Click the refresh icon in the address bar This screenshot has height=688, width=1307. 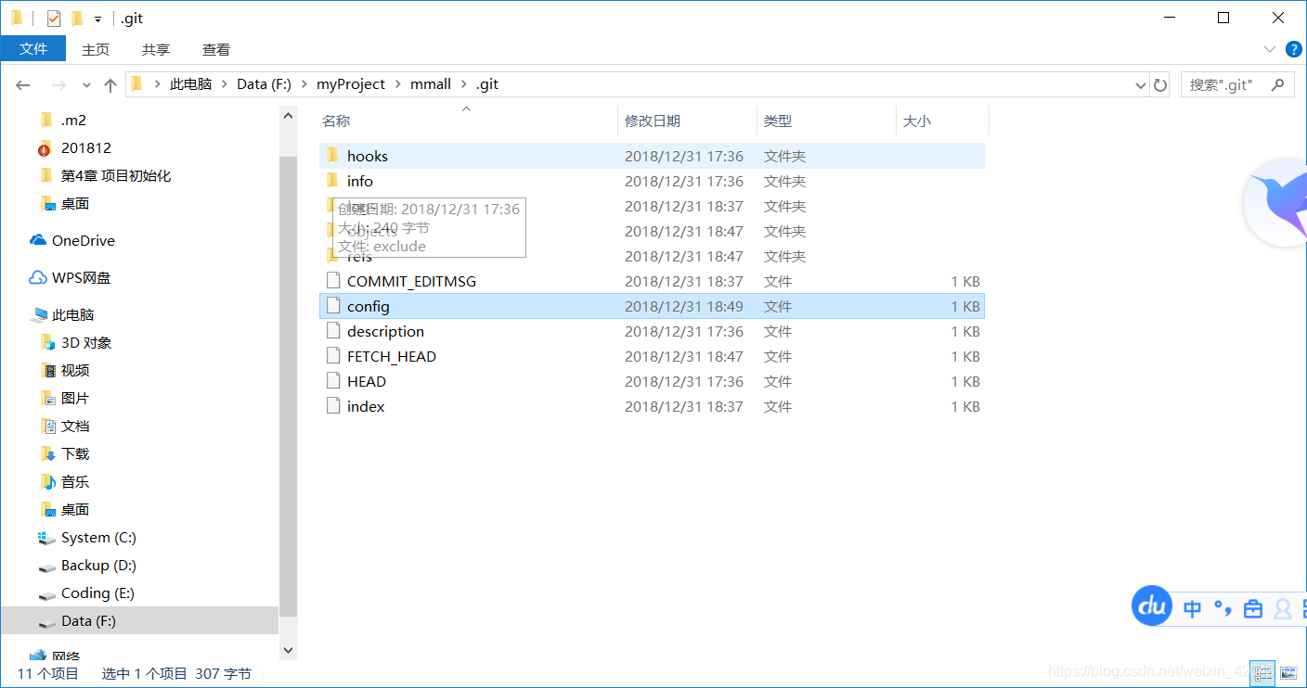pyautogui.click(x=1159, y=84)
